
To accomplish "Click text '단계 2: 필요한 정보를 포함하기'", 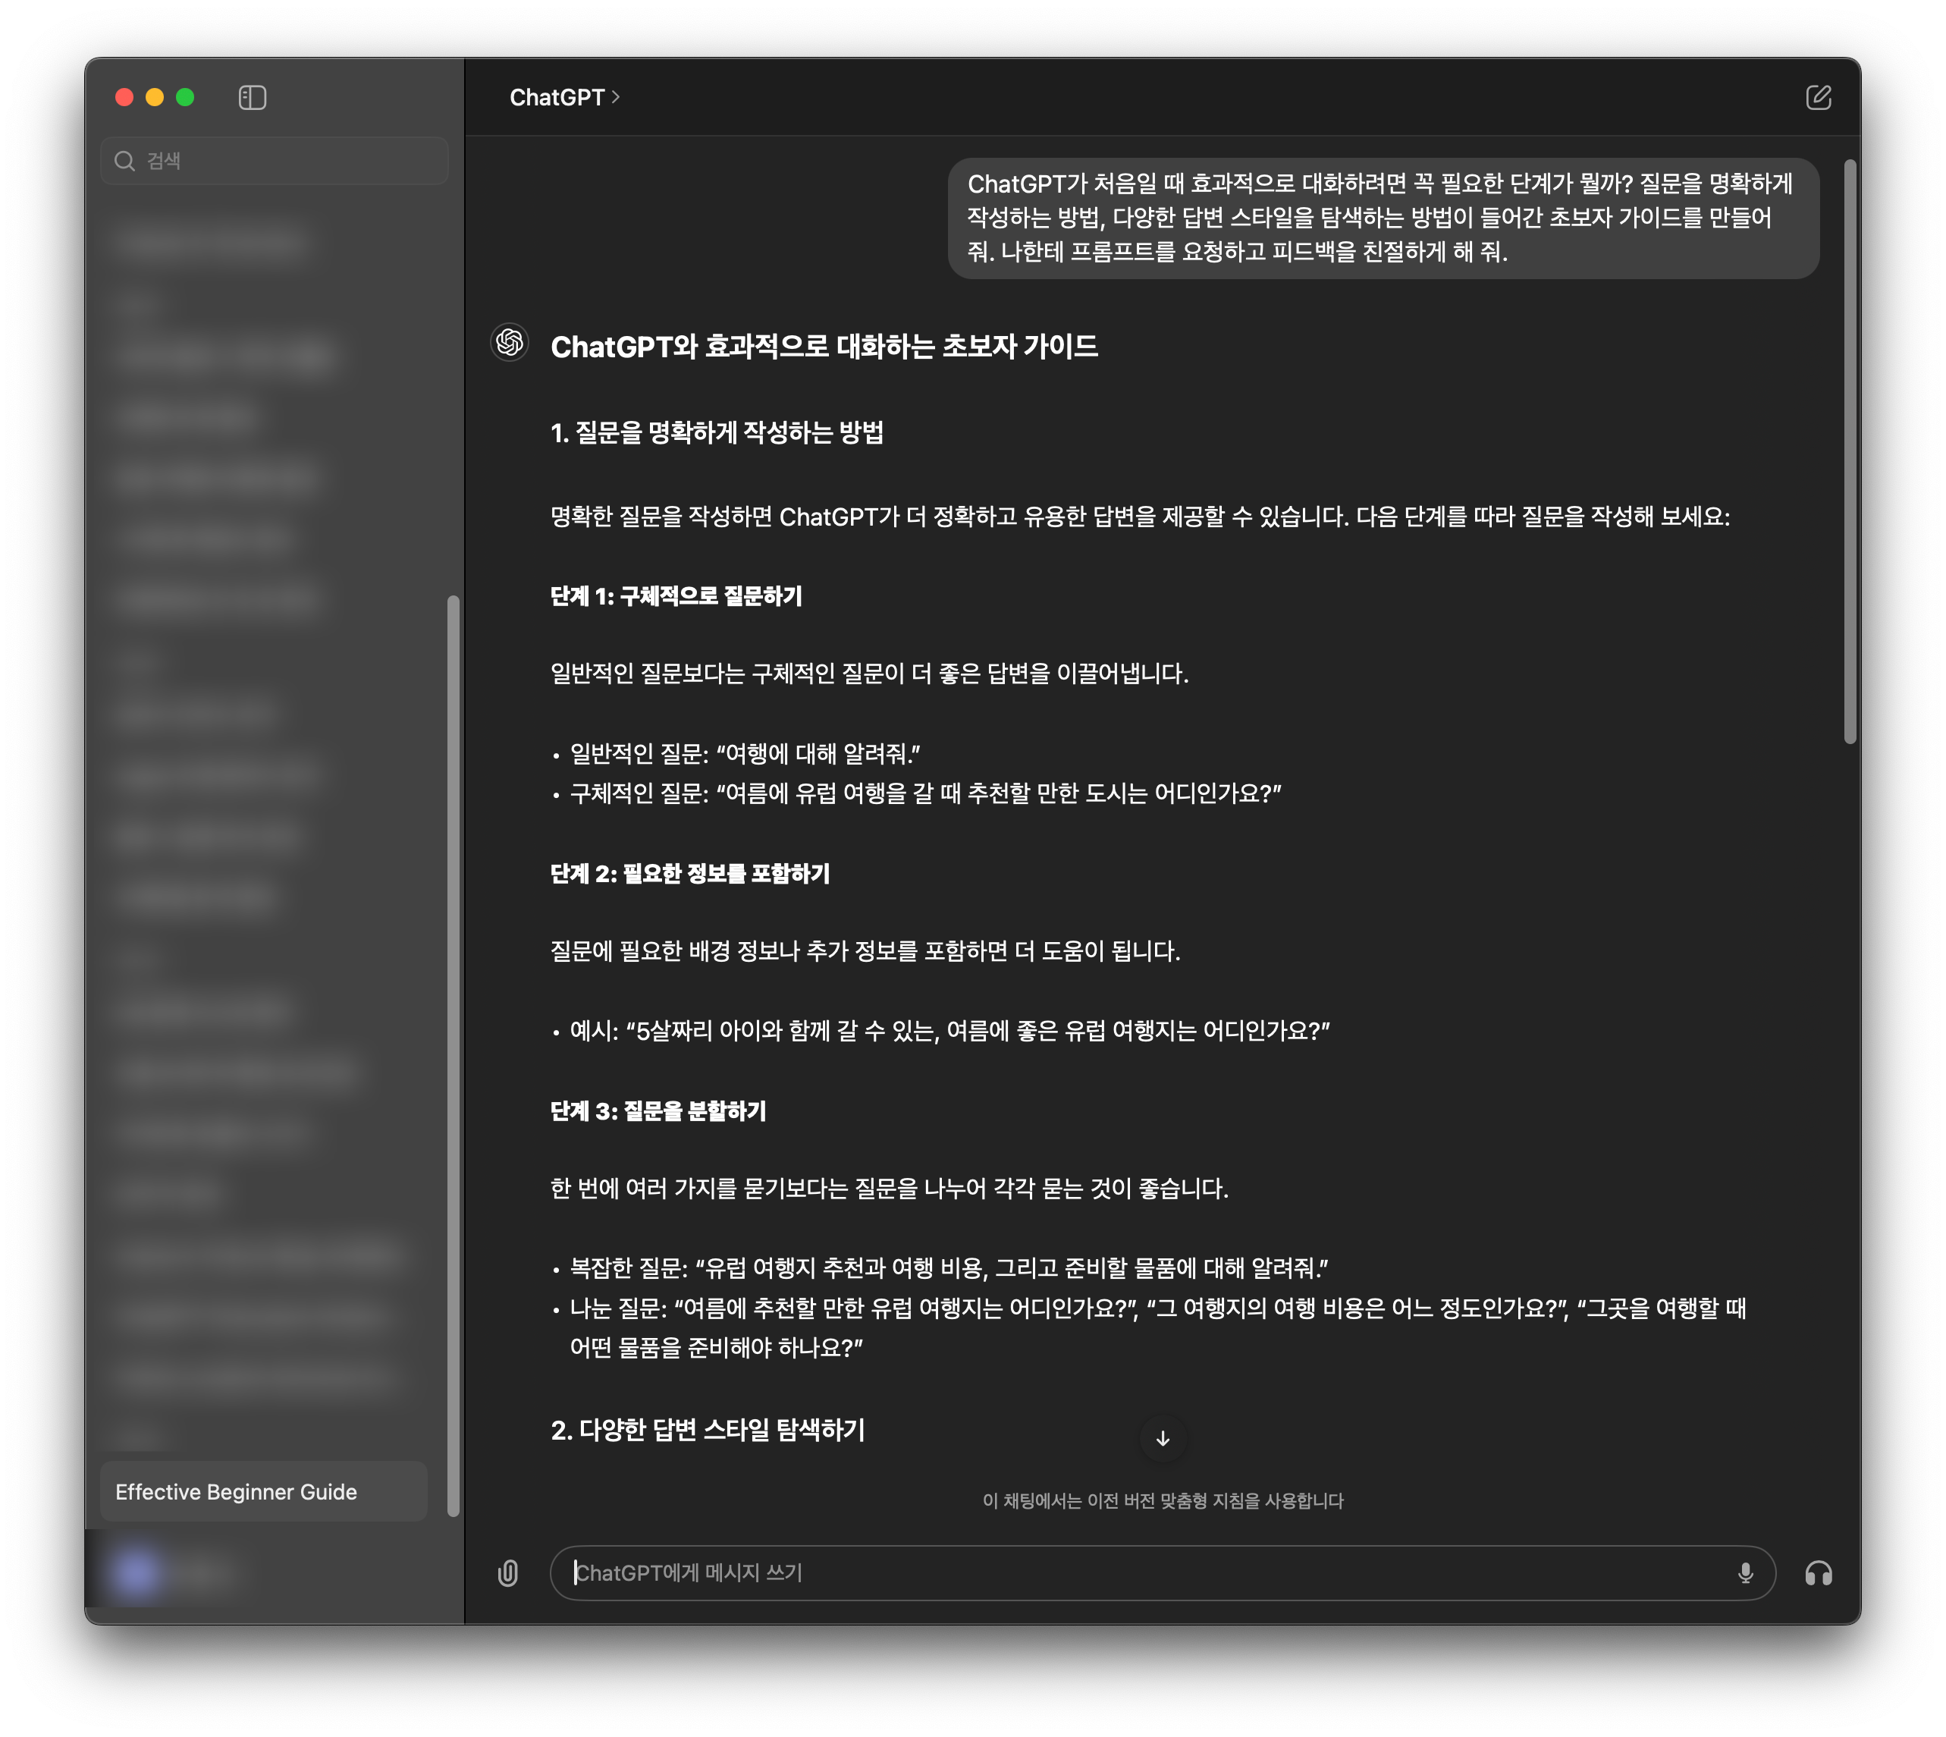I will tap(690, 875).
